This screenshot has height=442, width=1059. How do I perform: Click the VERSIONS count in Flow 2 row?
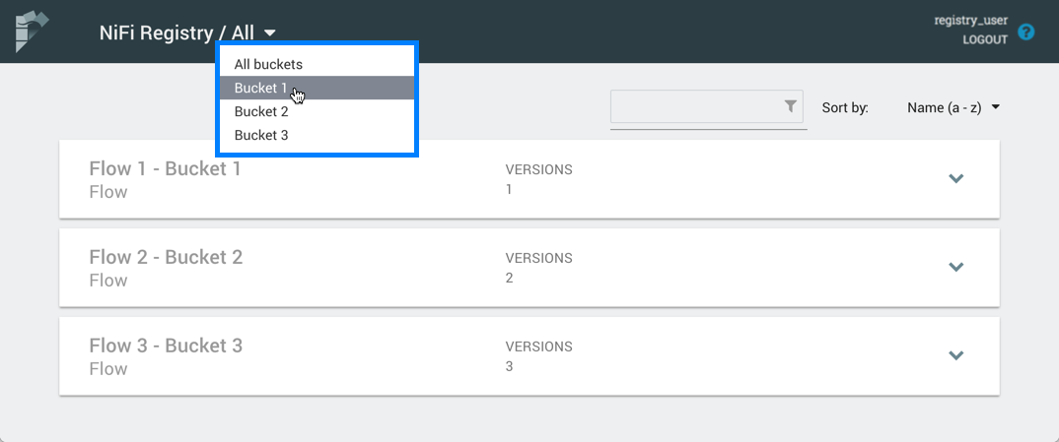click(x=510, y=278)
